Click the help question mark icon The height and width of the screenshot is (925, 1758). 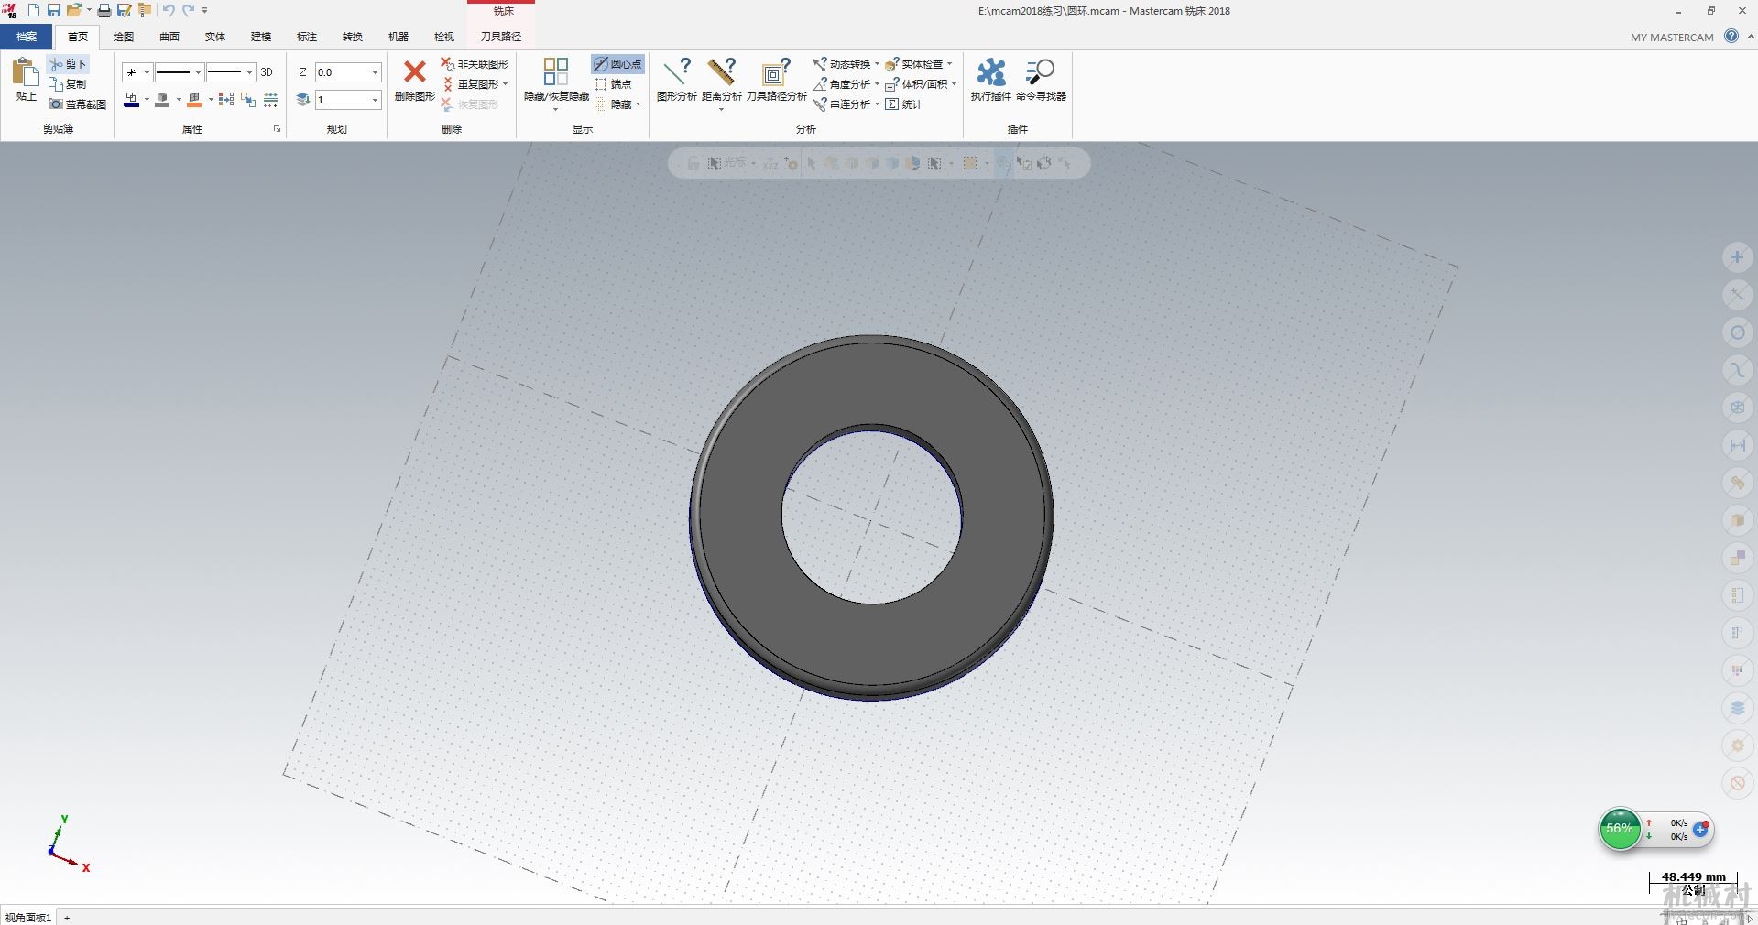pos(1731,36)
